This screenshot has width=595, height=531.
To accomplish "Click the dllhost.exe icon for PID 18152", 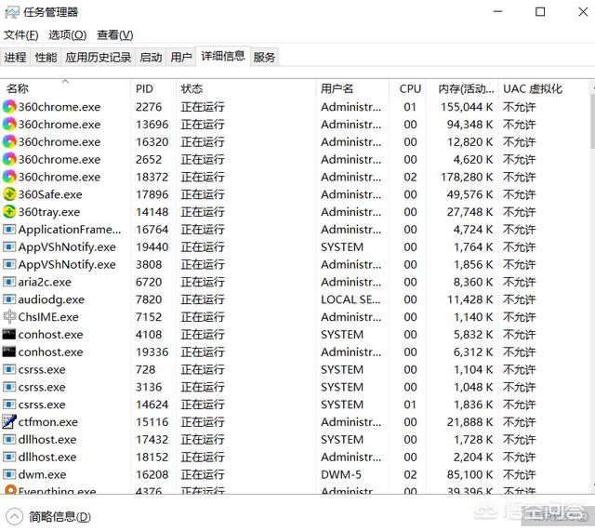I will pyautogui.click(x=9, y=457).
